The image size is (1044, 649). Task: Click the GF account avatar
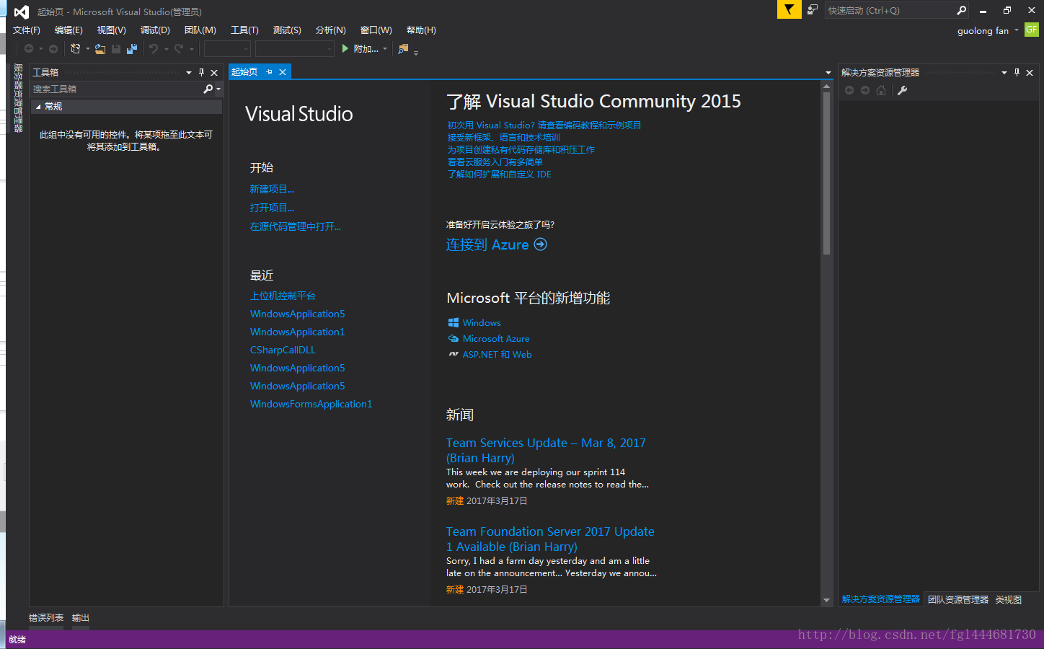1032,30
